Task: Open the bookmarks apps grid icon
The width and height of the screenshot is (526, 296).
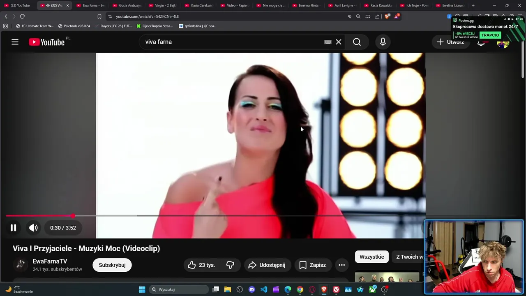Action: pos(5,26)
